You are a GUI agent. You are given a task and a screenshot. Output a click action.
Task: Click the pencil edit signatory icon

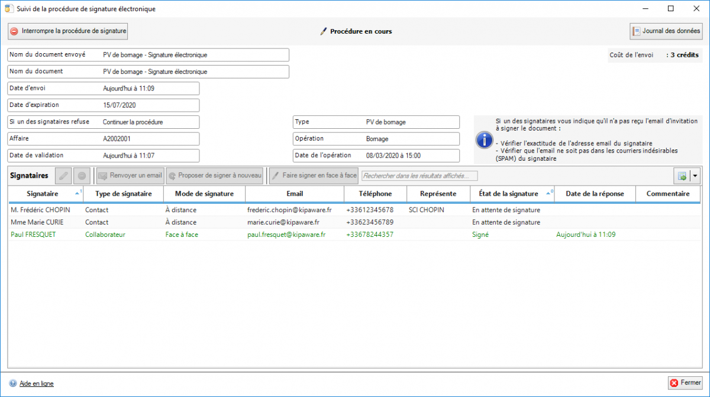[63, 175]
